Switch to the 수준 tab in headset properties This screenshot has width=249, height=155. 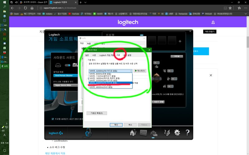94,55
